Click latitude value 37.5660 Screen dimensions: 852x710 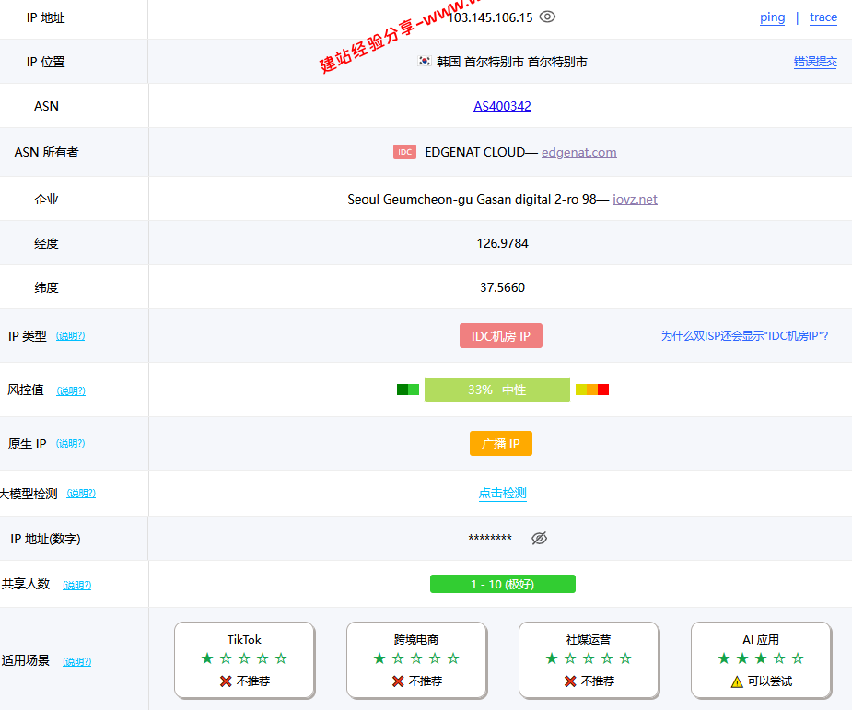pyautogui.click(x=503, y=287)
